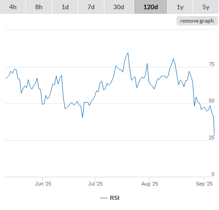Click the Sep '25 axis label
This screenshot has width=219, height=210.
tap(204, 184)
